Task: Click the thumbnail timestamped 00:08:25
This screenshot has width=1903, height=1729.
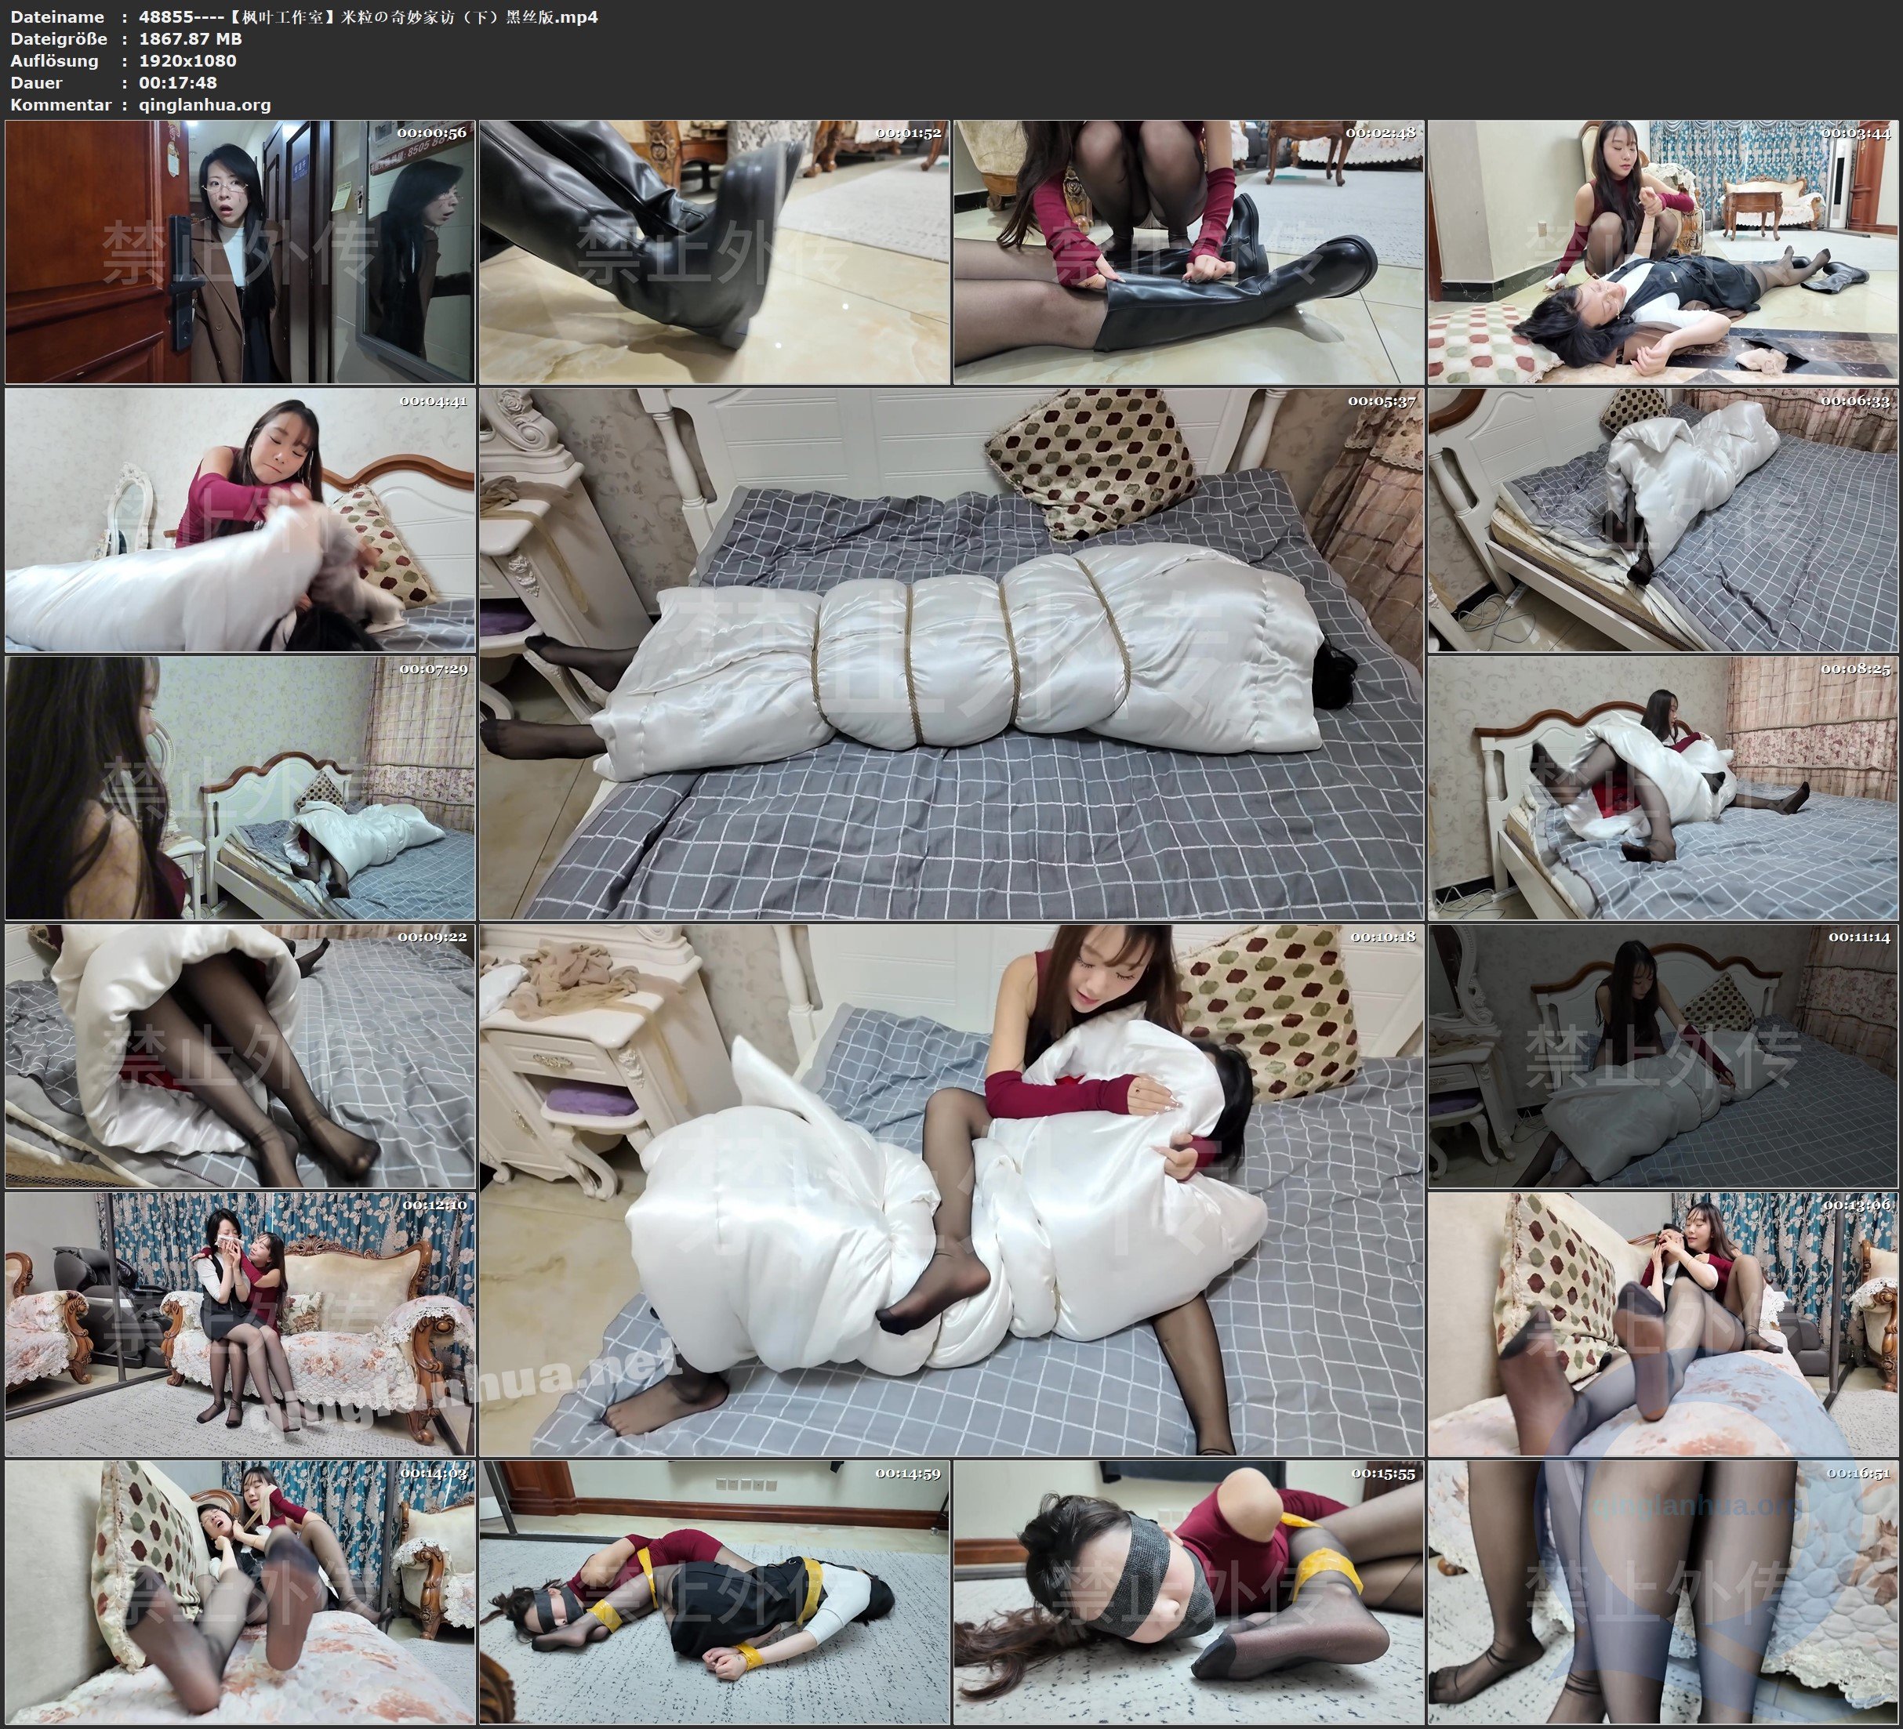Action: 1663,788
